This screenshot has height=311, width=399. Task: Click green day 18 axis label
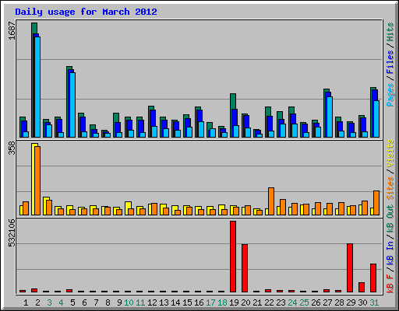tap(222, 302)
